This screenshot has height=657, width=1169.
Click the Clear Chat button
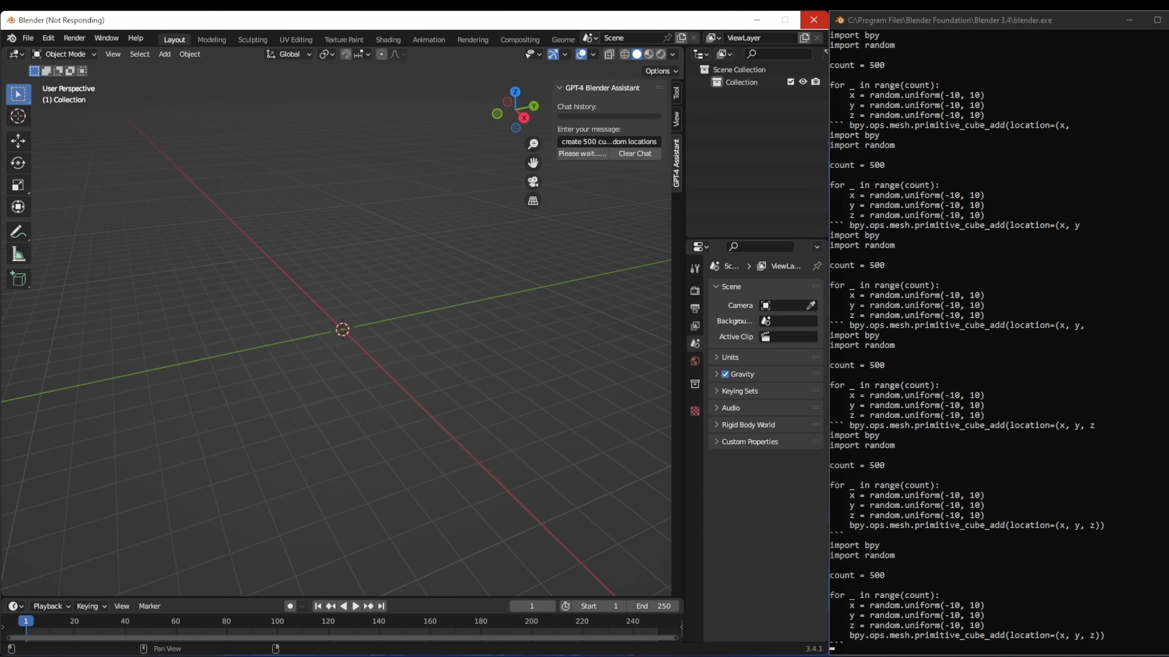635,154
